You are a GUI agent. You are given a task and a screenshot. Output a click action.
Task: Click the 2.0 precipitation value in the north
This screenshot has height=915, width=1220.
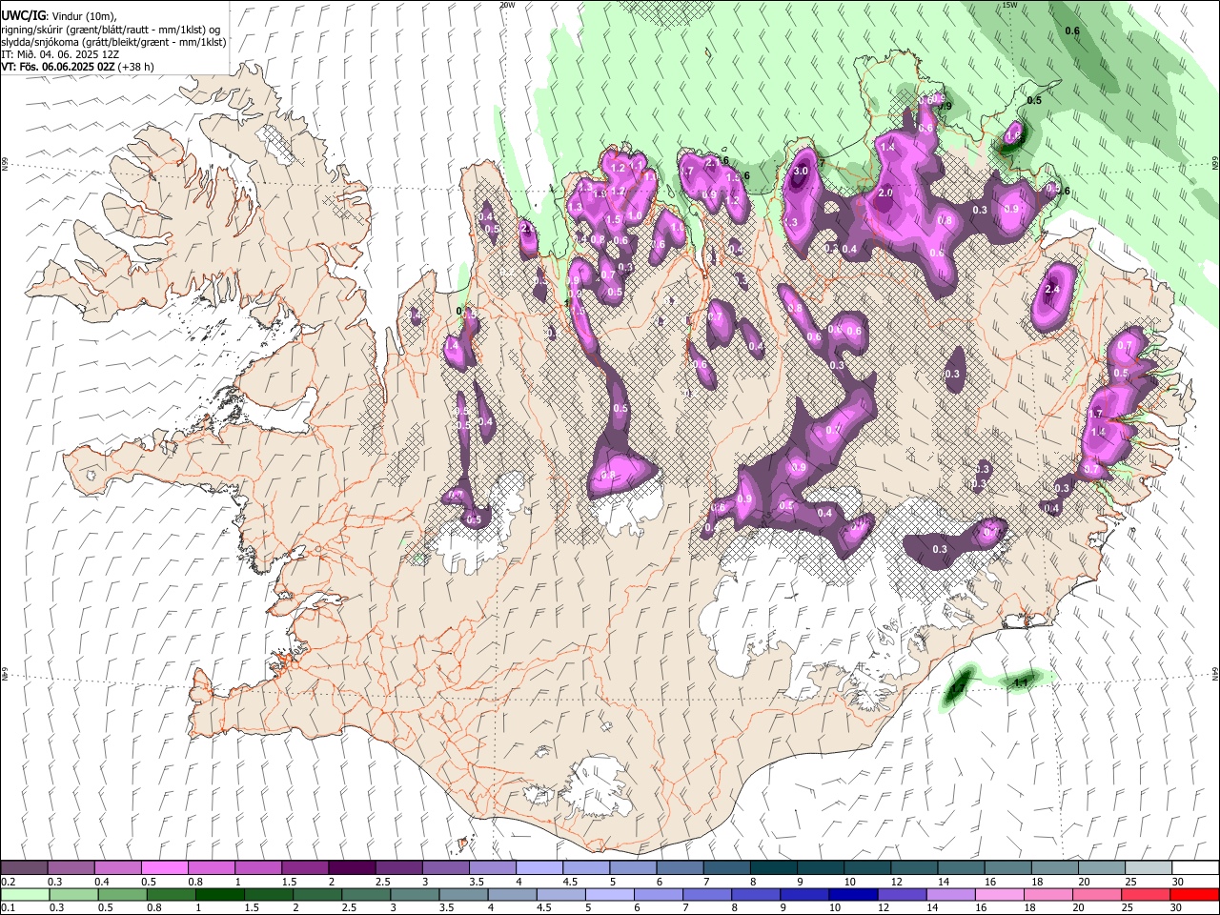point(884,193)
